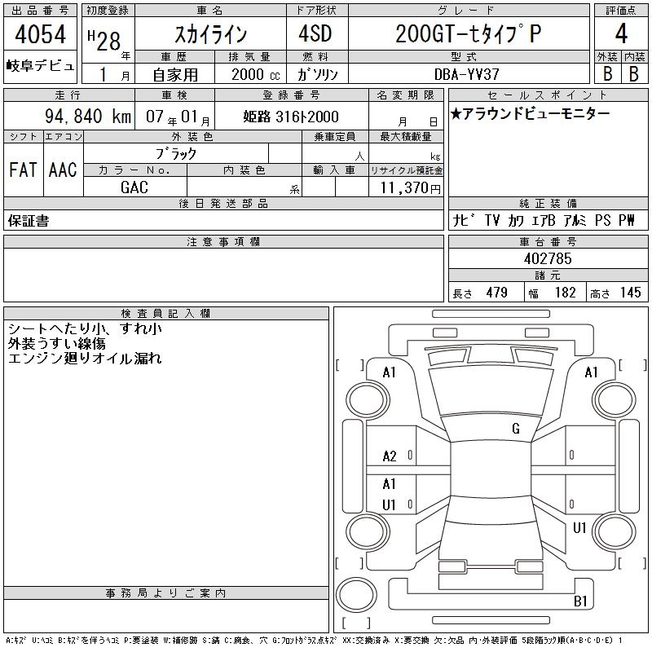Click the spare tire circle on diagram
This screenshot has height=652, width=652.
[x=356, y=595]
